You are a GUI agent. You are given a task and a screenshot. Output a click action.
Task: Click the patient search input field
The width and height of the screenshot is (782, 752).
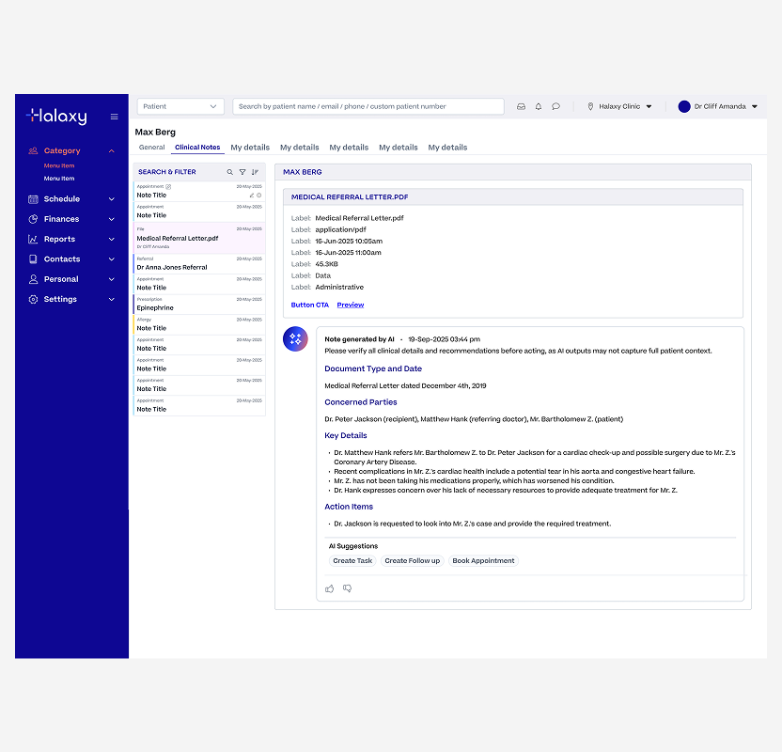pos(368,107)
